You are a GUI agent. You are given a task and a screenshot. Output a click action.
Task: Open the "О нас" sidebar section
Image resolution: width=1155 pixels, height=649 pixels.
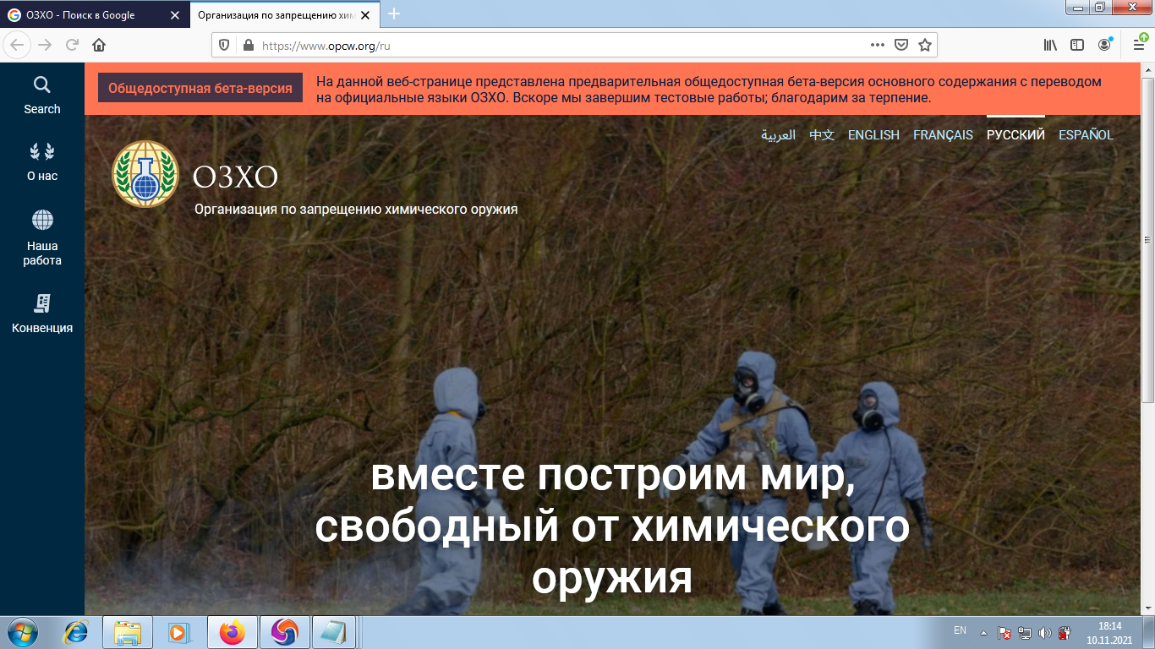(x=41, y=162)
